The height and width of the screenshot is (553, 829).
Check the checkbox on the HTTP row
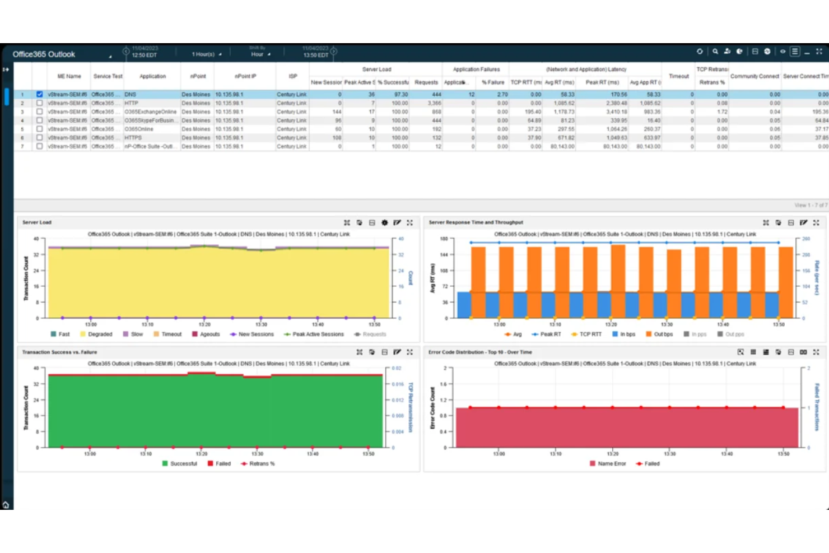[39, 103]
